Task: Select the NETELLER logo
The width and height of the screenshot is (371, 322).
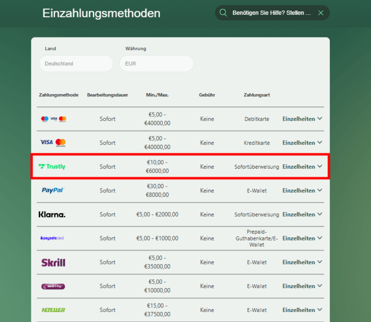Action: [x=53, y=310]
